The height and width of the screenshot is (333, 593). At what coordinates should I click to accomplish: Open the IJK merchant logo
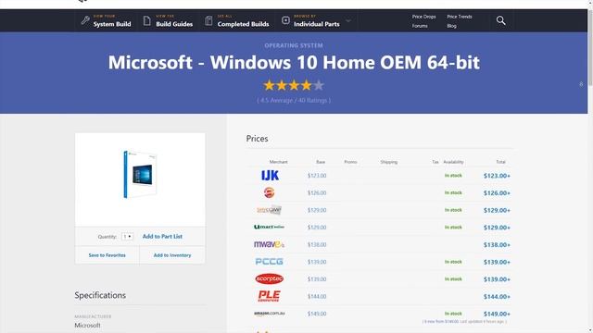pyautogui.click(x=270, y=176)
